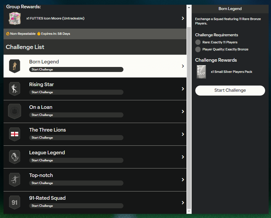Image resolution: width=271 pixels, height=218 pixels.
Task: Click the Top-notch Start Challenge progress bar
Action: click(76, 183)
